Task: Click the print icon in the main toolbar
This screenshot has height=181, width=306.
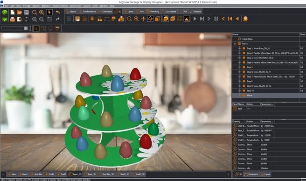Action: (x=12, y=19)
